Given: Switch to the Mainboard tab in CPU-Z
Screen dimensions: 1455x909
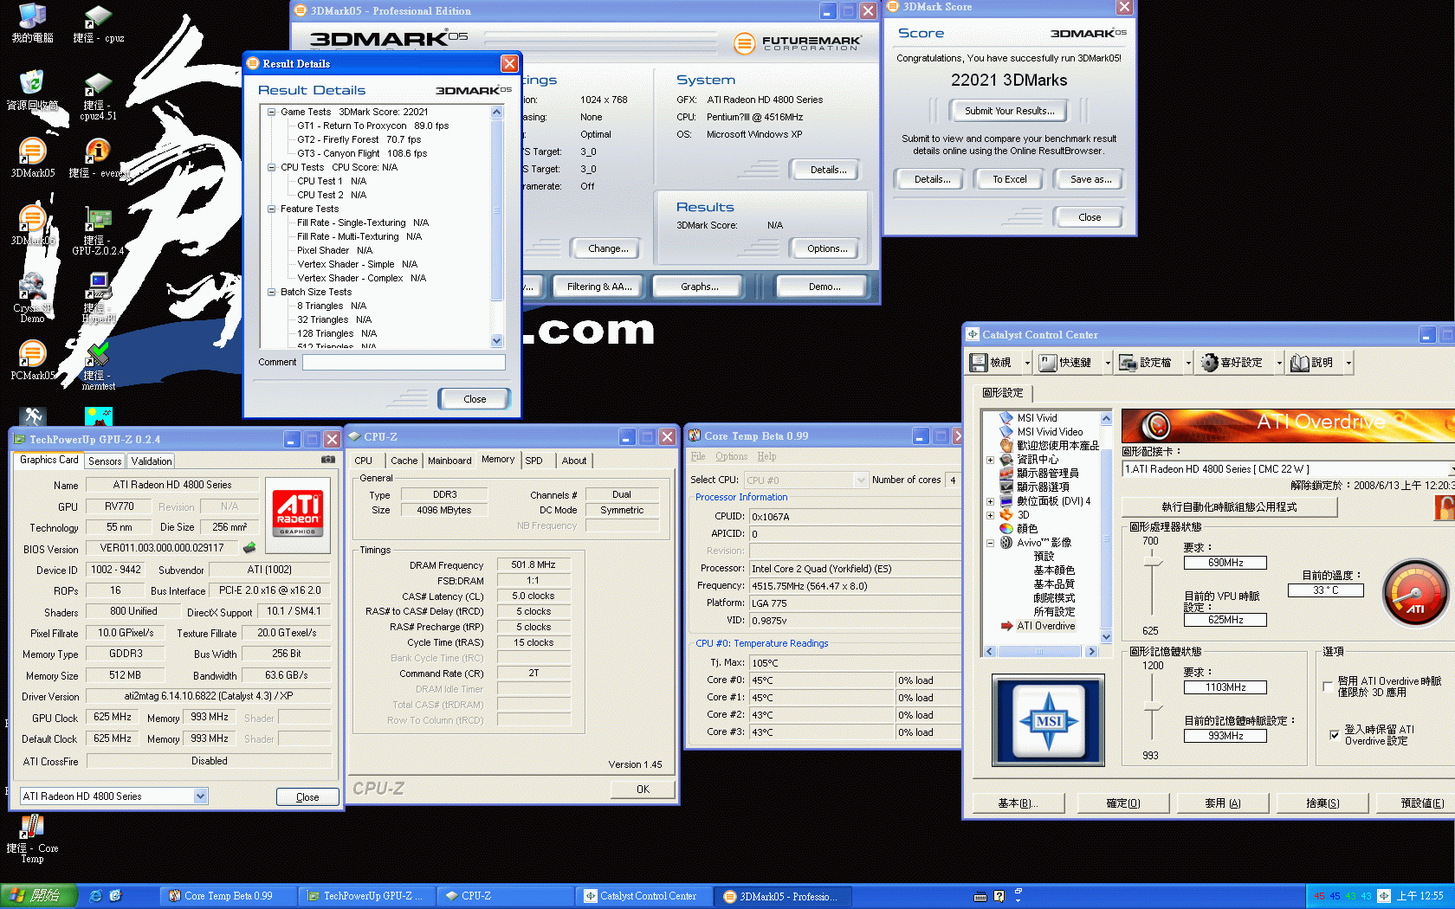Looking at the screenshot, I should pos(449,461).
